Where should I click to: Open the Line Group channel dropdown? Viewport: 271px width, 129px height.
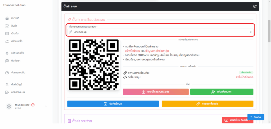click(160, 32)
